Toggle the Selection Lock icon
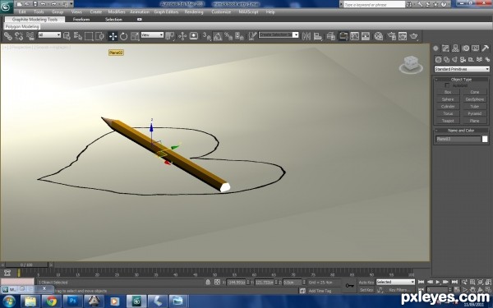 click(x=208, y=283)
